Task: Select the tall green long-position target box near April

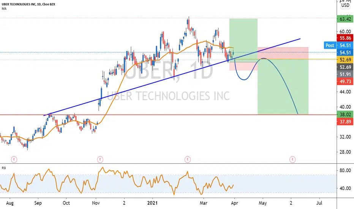Action: pyautogui.click(x=243, y=38)
